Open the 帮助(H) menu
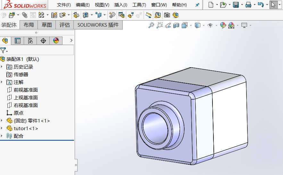Viewport: 283px width, 175px height. click(179, 5)
